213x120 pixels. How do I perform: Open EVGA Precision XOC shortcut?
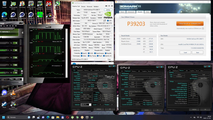(13, 106)
